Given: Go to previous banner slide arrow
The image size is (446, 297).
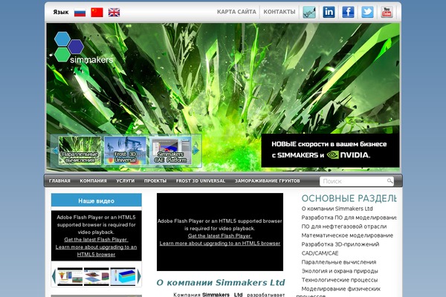Looking at the screenshot, I should pos(55,150).
